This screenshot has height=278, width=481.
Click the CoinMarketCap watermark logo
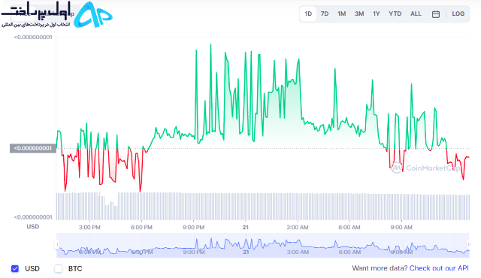(x=425, y=168)
